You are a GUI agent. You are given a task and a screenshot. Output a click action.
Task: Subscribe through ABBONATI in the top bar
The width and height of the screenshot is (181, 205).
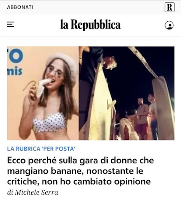tap(20, 7)
